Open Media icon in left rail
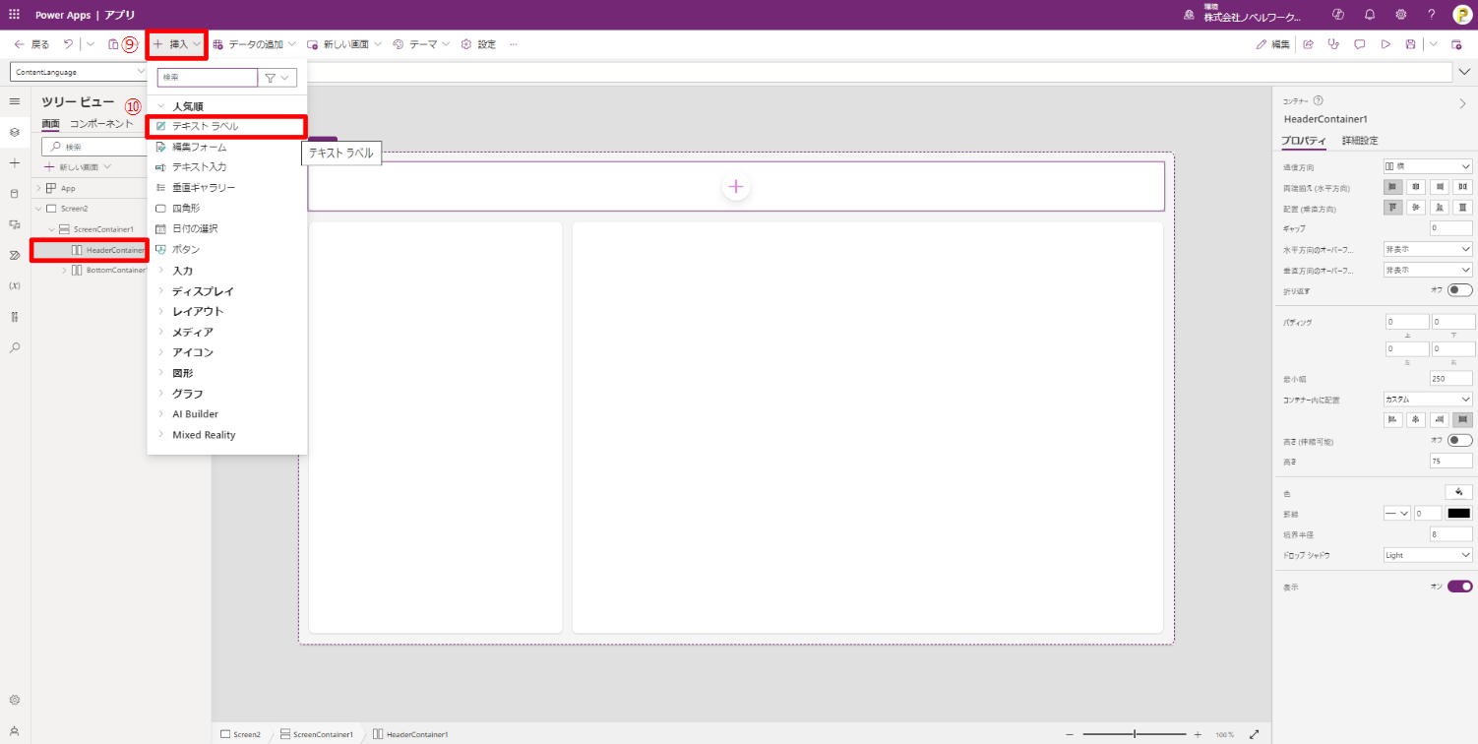 point(15,224)
